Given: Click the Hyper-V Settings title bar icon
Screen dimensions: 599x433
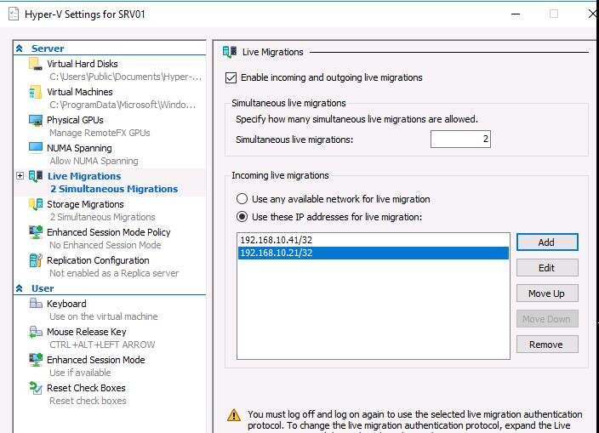Looking at the screenshot, I should click(x=14, y=14).
